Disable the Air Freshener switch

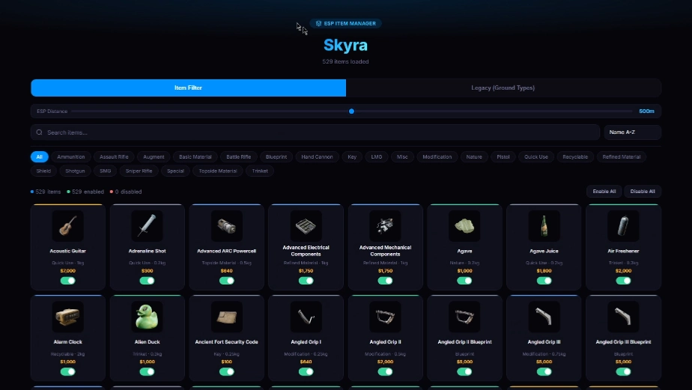click(623, 281)
